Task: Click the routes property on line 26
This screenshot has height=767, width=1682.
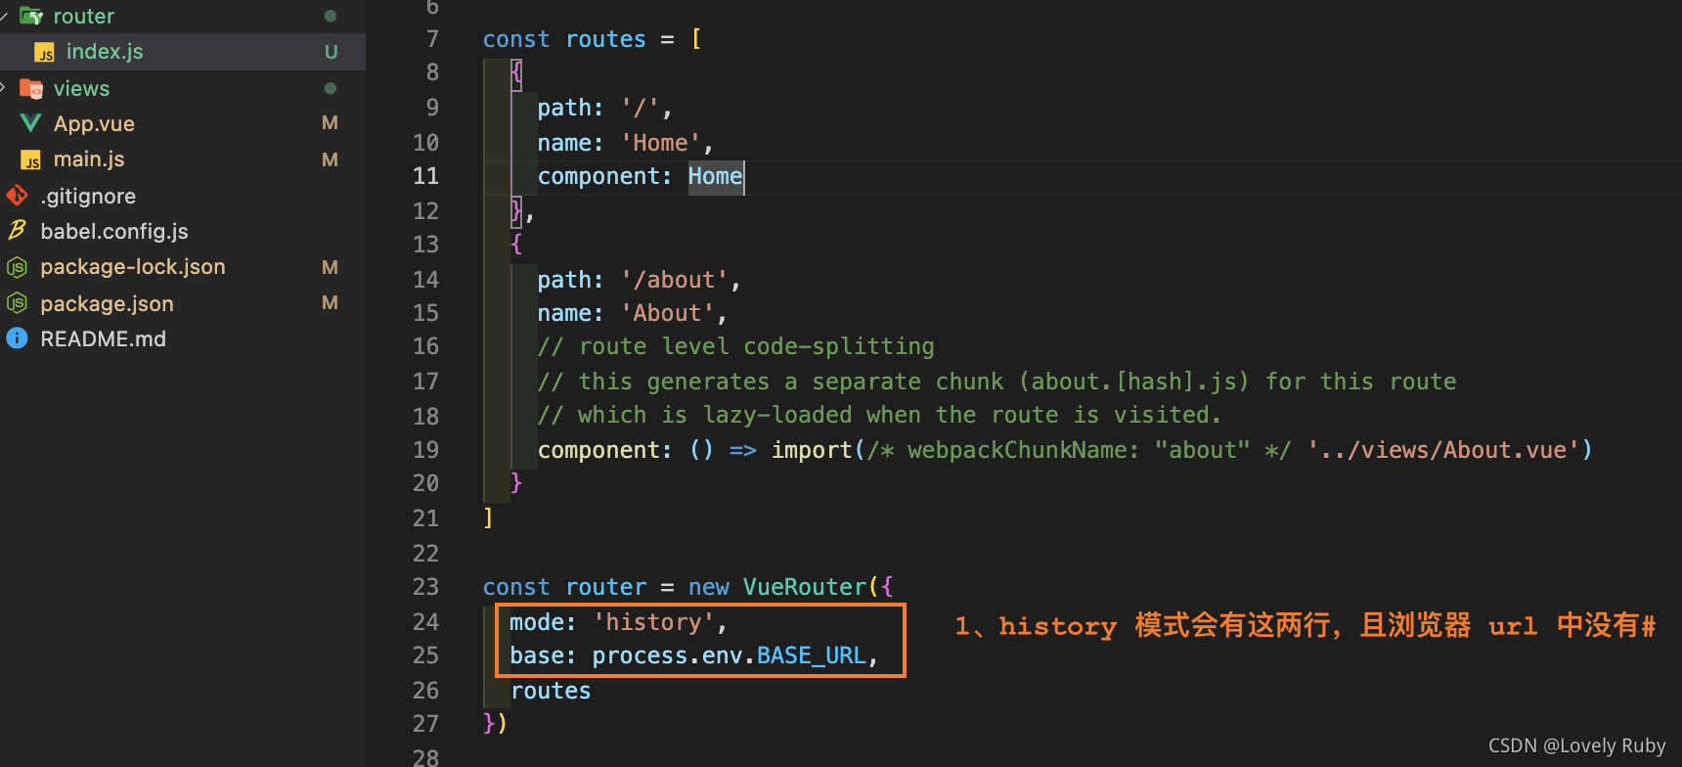Action: [551, 691]
